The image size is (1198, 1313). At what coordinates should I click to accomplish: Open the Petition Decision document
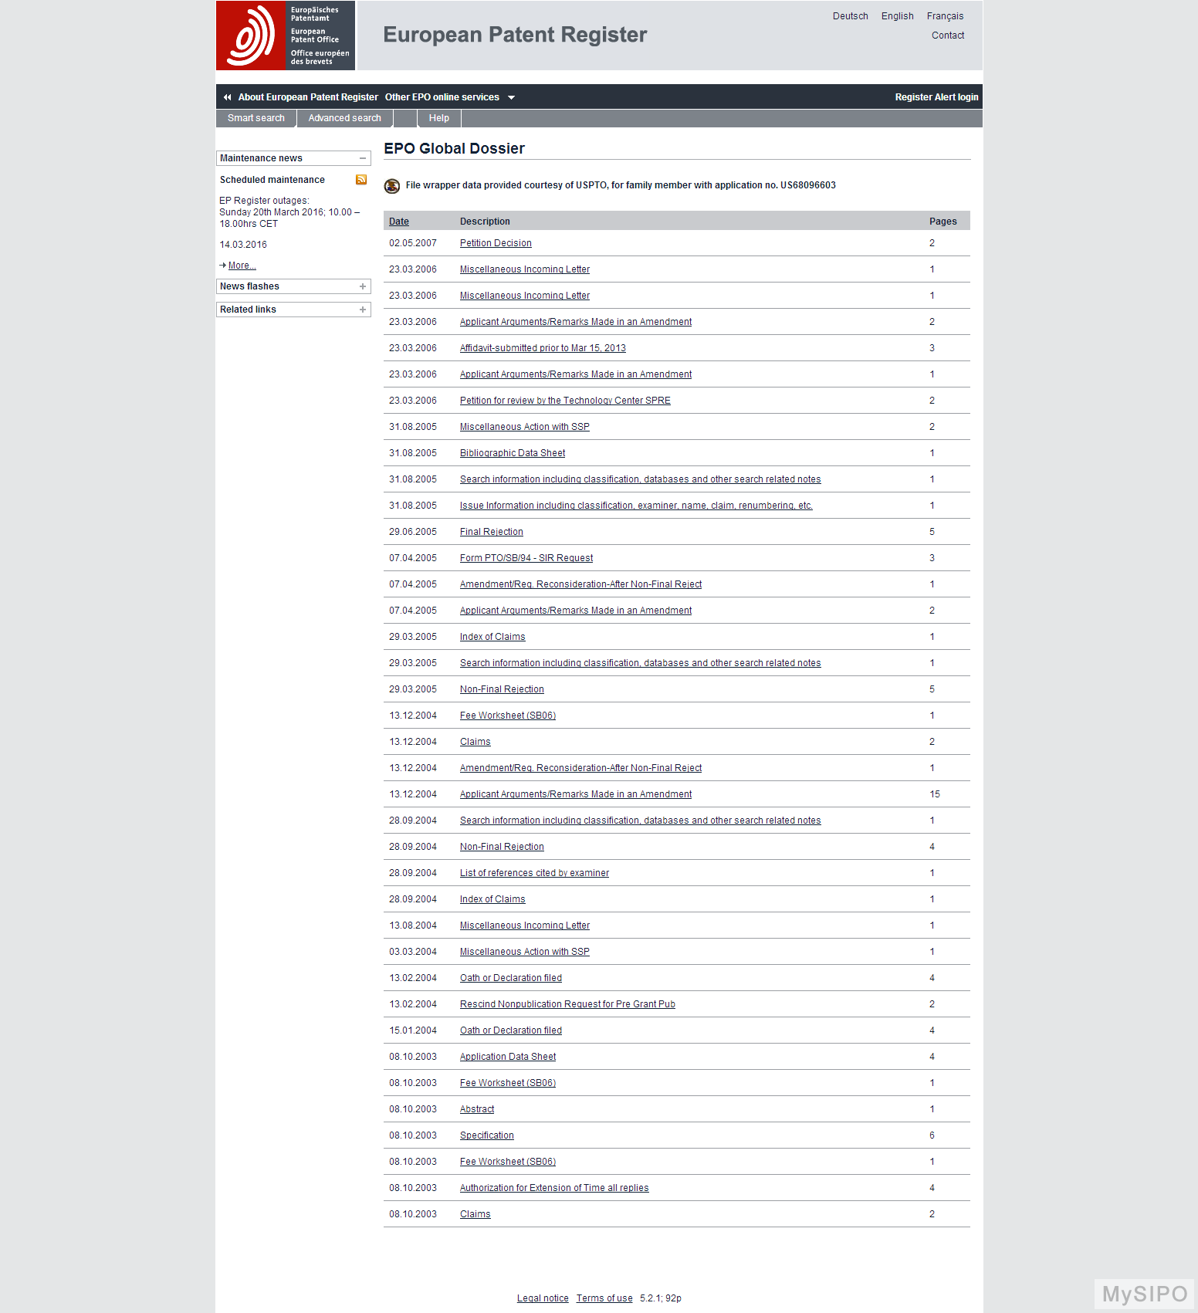496,243
